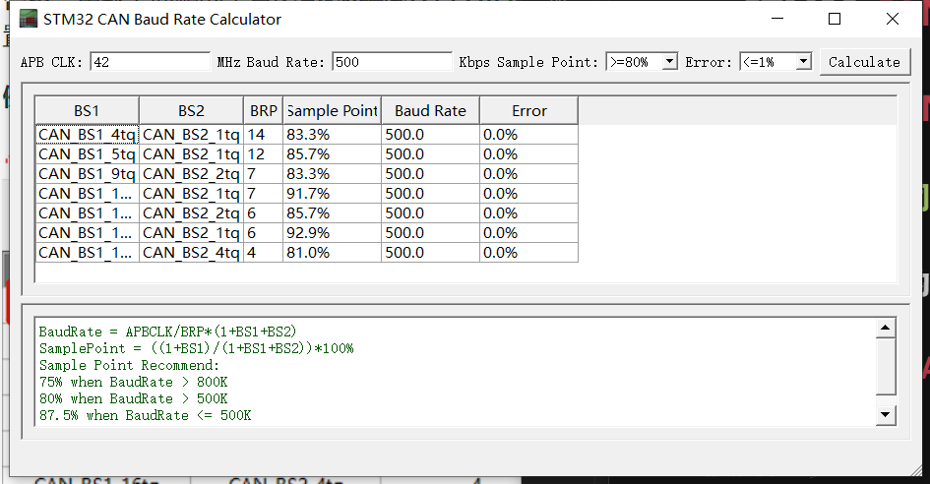
Task: Focus the Baud Rate input field
Action: 392,62
